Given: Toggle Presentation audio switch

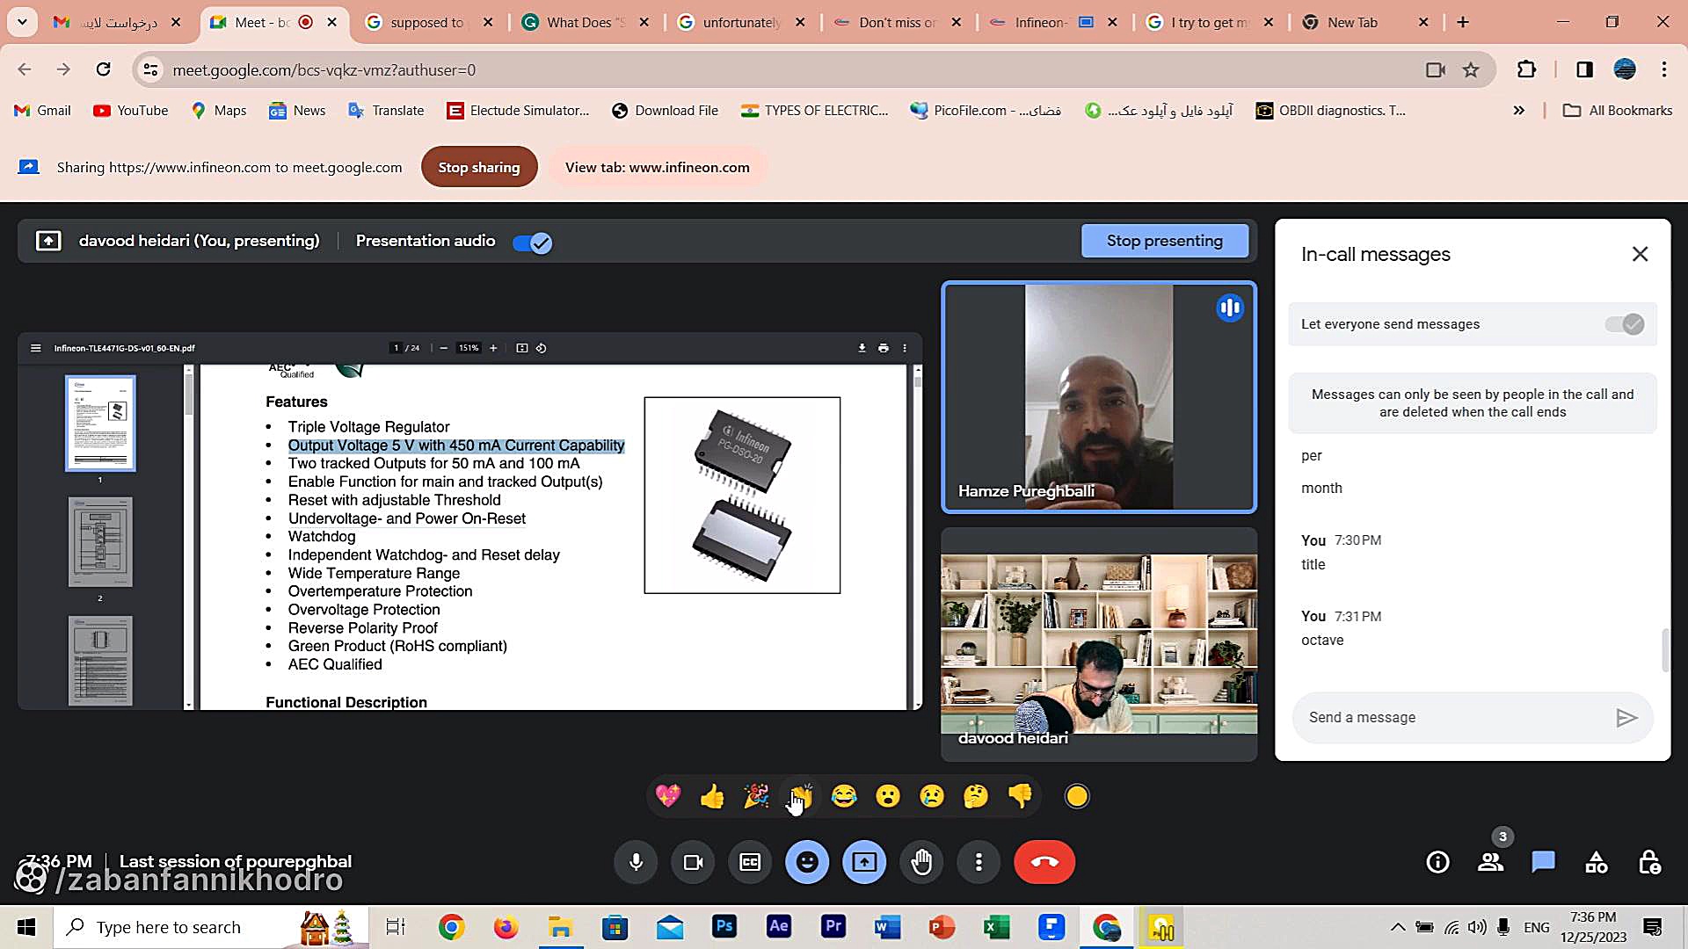Looking at the screenshot, I should 532,243.
